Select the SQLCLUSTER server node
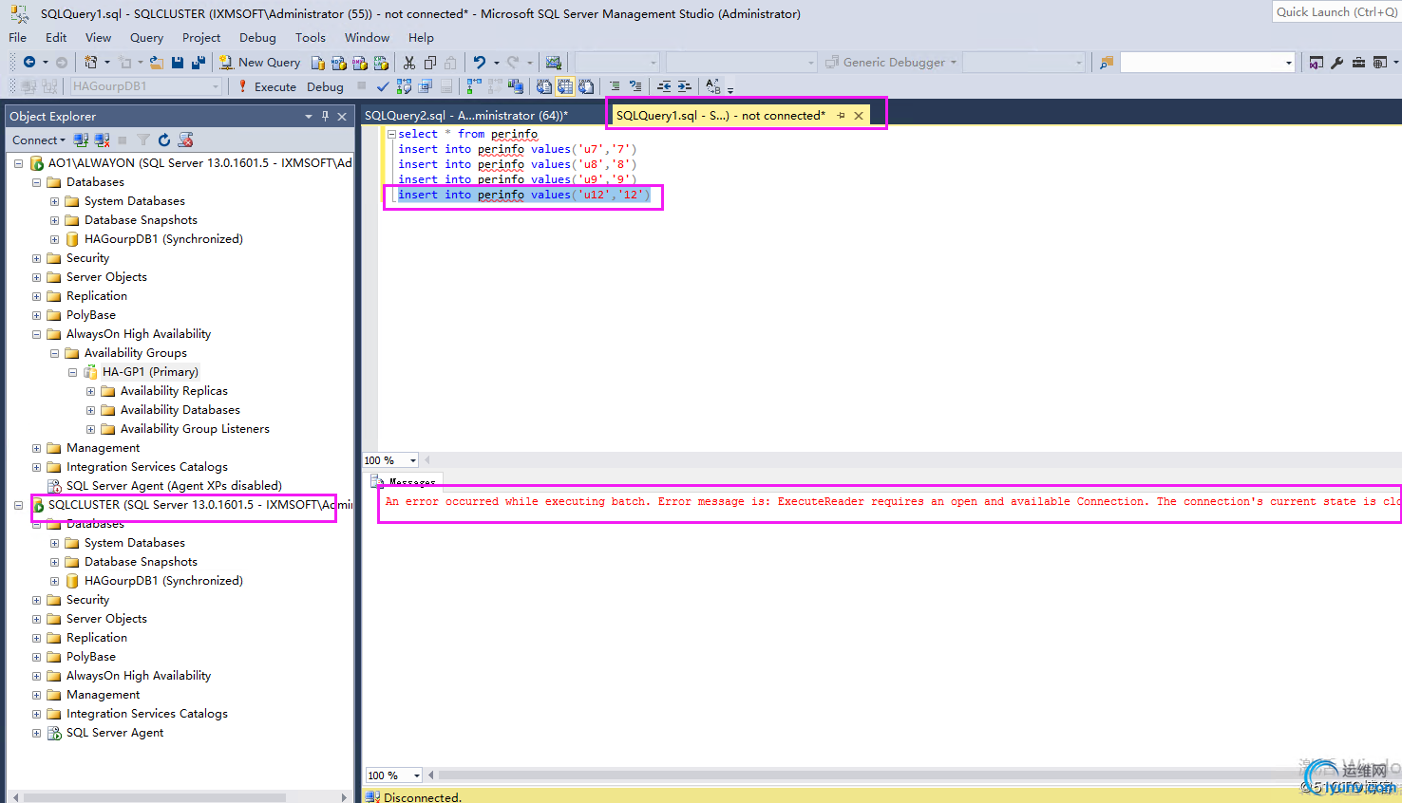Image resolution: width=1402 pixels, height=803 pixels. 199,505
